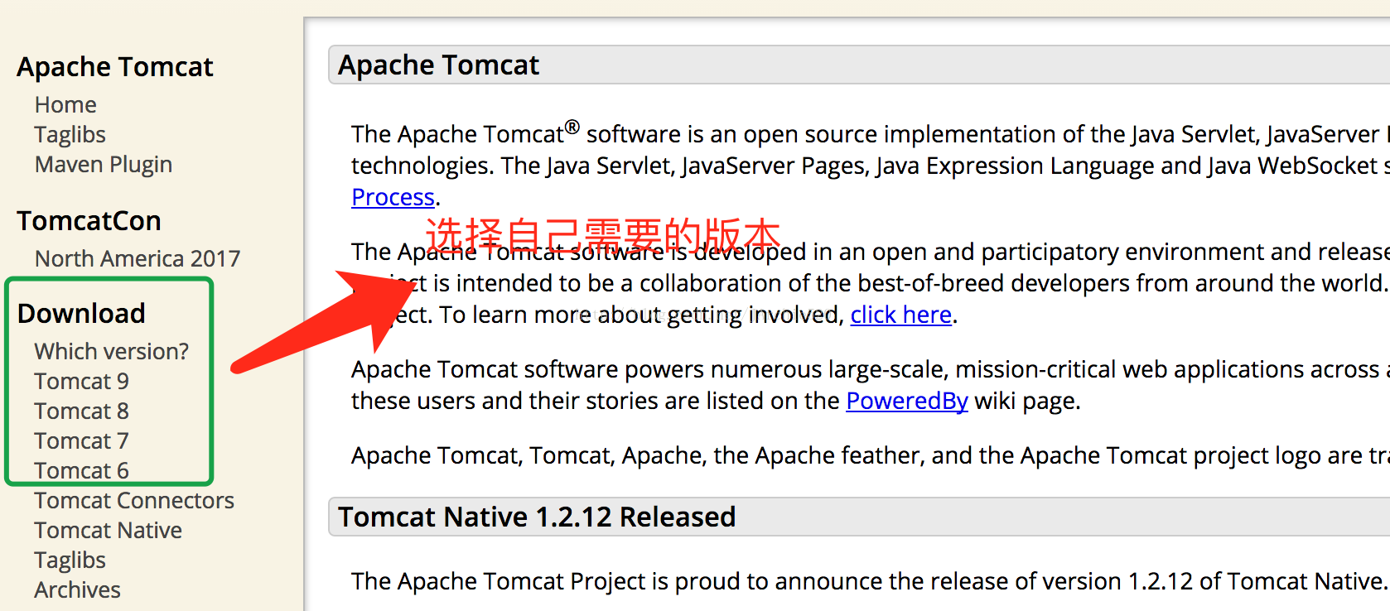Select Tomcat 8 download link
Screen dimensions: 1390x611
click(82, 411)
